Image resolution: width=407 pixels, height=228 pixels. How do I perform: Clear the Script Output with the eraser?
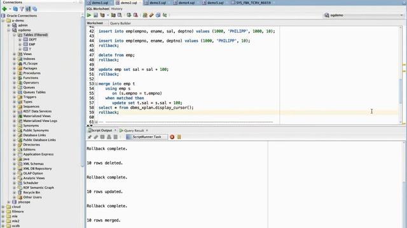[96, 137]
